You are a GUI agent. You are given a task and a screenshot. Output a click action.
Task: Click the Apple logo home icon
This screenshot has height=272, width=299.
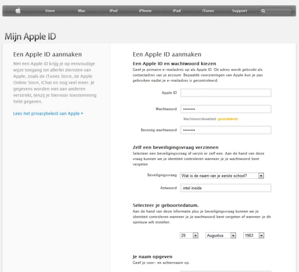pos(18,11)
